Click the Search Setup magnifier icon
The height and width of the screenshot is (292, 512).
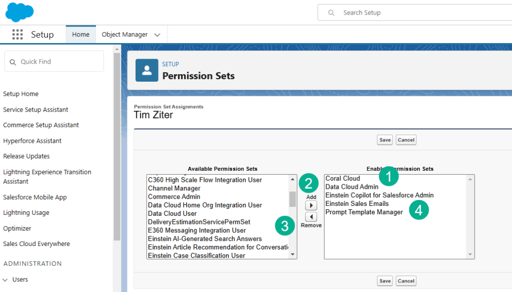(x=331, y=13)
